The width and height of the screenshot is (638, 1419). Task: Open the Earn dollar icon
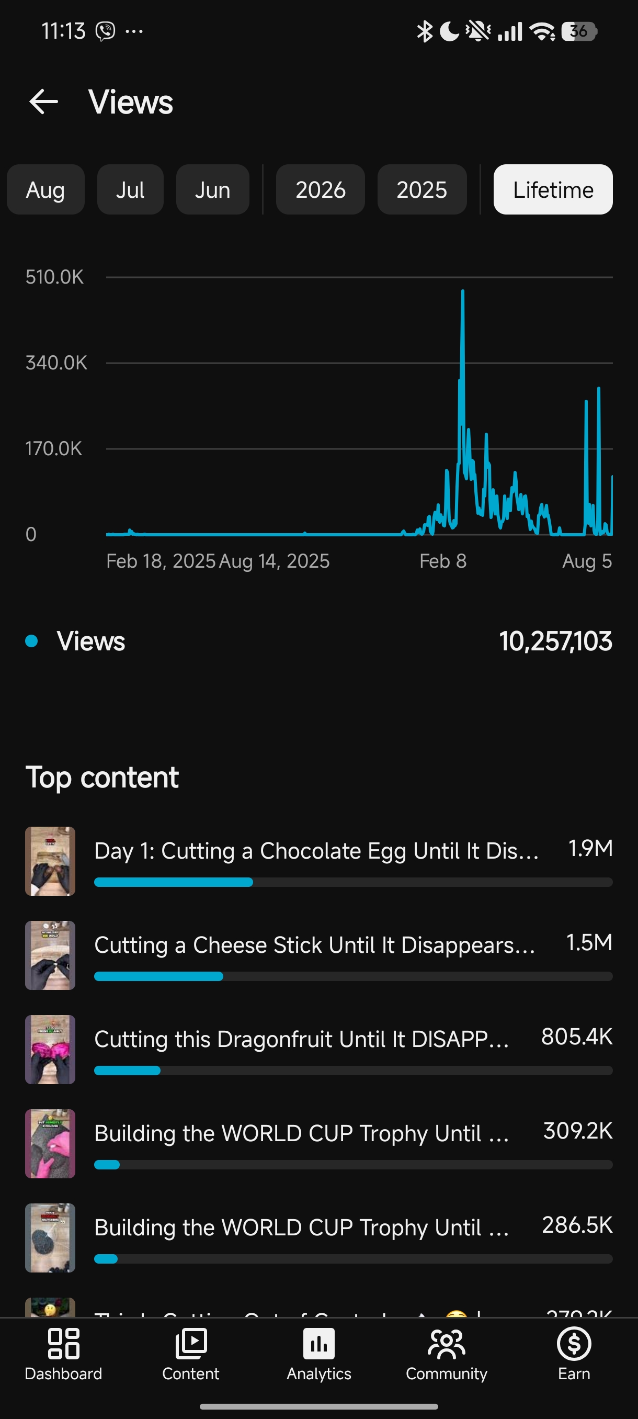pos(574,1343)
